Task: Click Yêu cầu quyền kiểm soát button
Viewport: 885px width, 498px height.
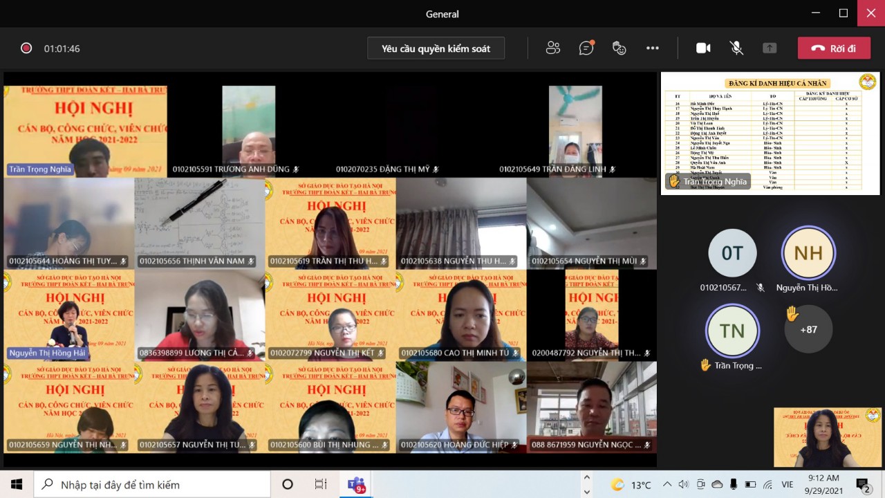Action: click(436, 48)
